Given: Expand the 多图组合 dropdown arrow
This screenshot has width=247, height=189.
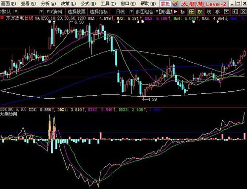Looking at the screenshot, I should pyautogui.click(x=157, y=11).
